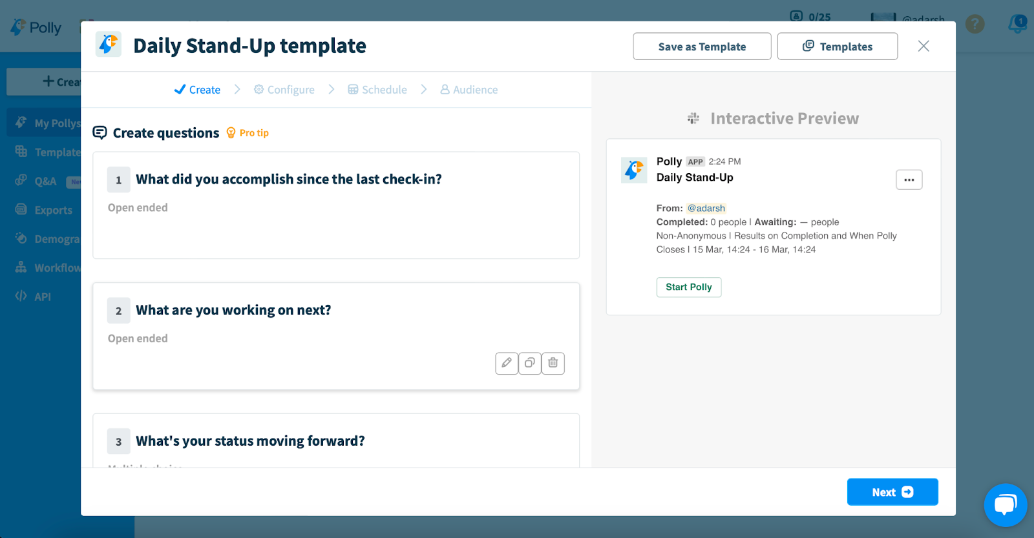The image size is (1034, 538).
Task: Open the Pro tip lightbulb link
Action: point(248,133)
